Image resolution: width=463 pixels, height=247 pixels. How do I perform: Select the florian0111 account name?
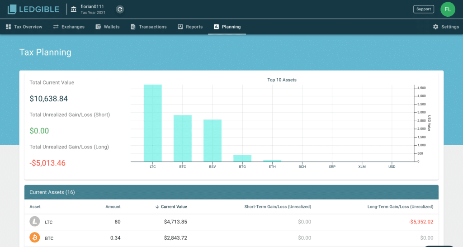pyautogui.click(x=92, y=6)
